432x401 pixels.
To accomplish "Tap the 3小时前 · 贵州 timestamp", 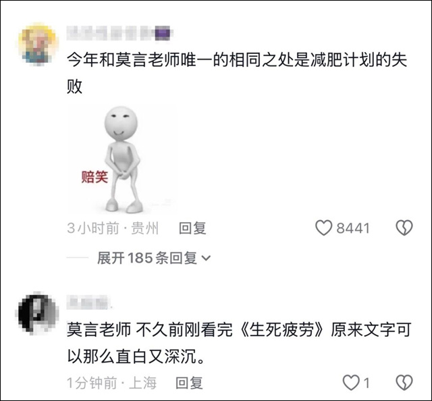I will pyautogui.click(x=113, y=228).
